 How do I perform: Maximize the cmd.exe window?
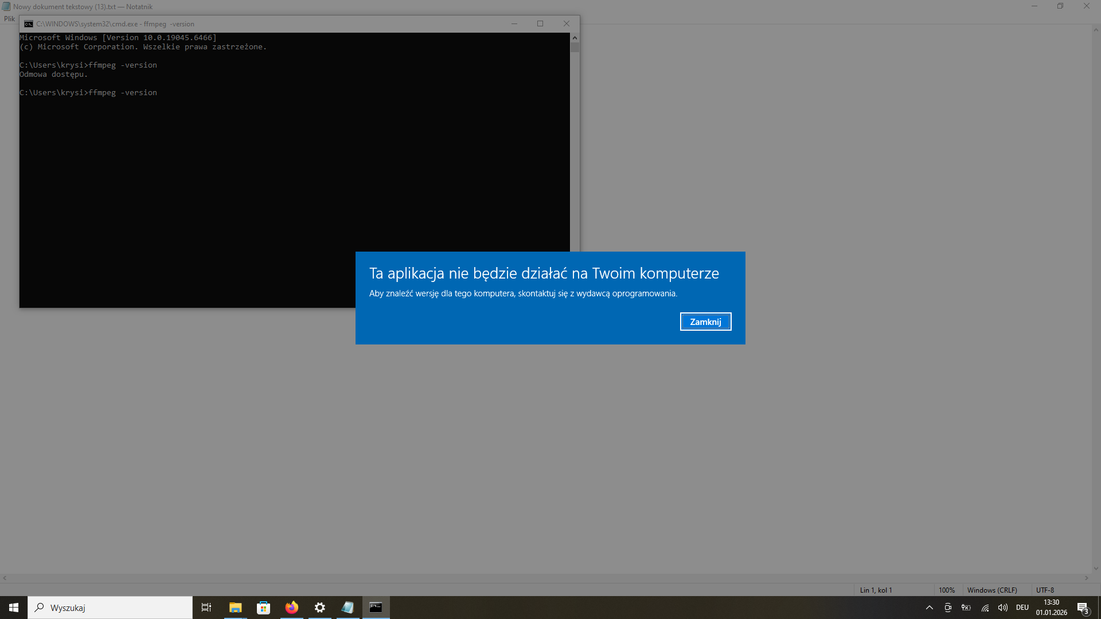[x=540, y=23]
